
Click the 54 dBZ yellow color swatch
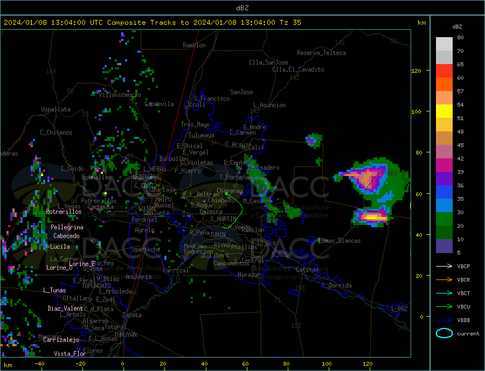(444, 111)
